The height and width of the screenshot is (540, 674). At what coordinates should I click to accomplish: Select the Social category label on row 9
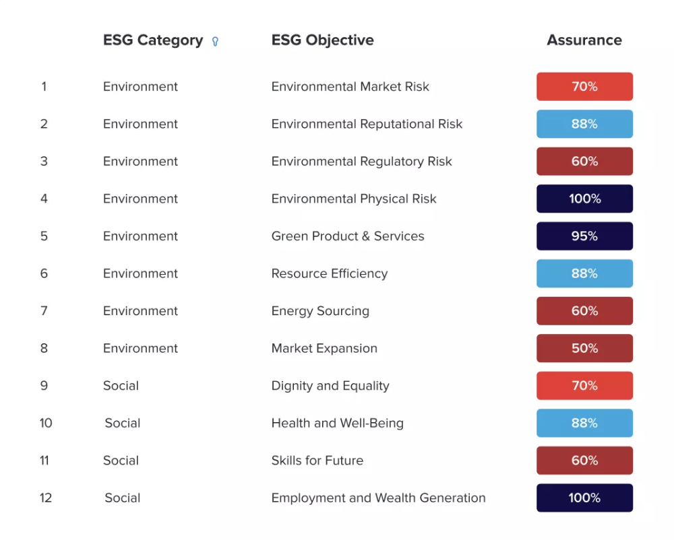121,386
